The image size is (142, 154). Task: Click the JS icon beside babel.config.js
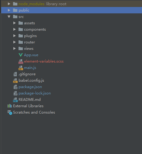point(15,80)
